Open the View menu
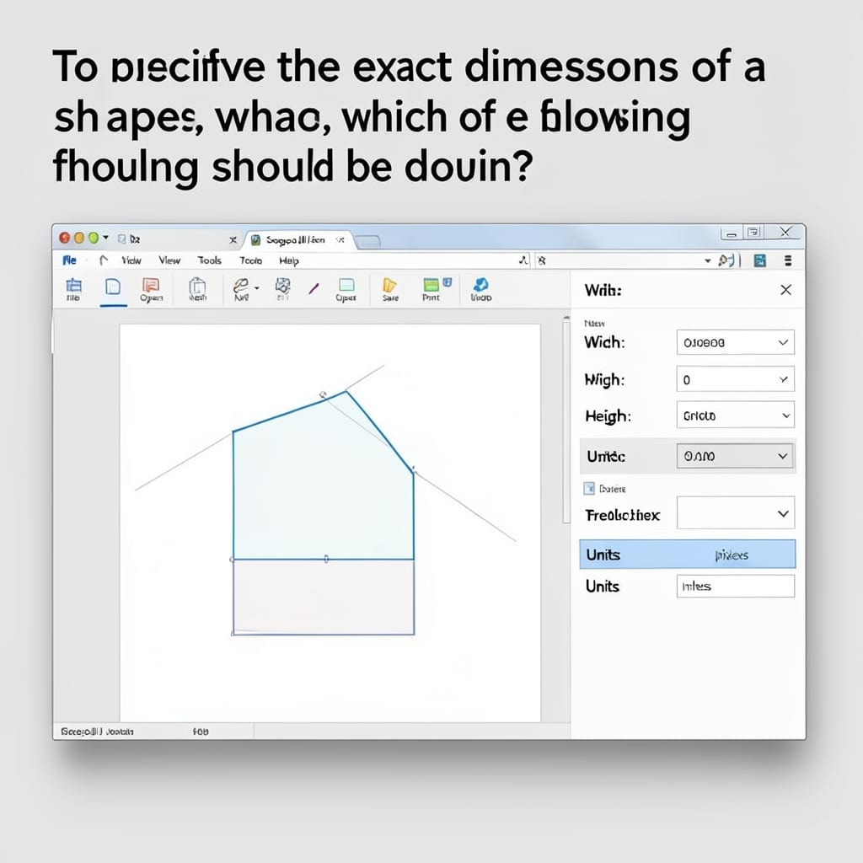Viewport: 863px width, 863px height. [x=169, y=260]
